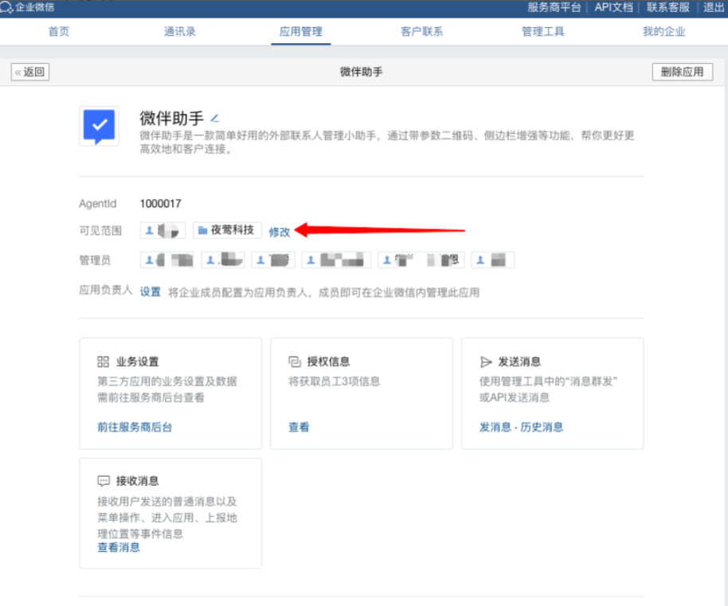Click the 业务设置 grid icon

(103, 362)
